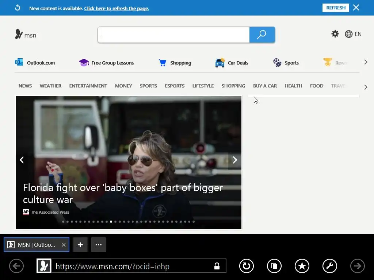Switch to the MSN | Outlook tab
The image size is (374, 280).
pos(36,245)
